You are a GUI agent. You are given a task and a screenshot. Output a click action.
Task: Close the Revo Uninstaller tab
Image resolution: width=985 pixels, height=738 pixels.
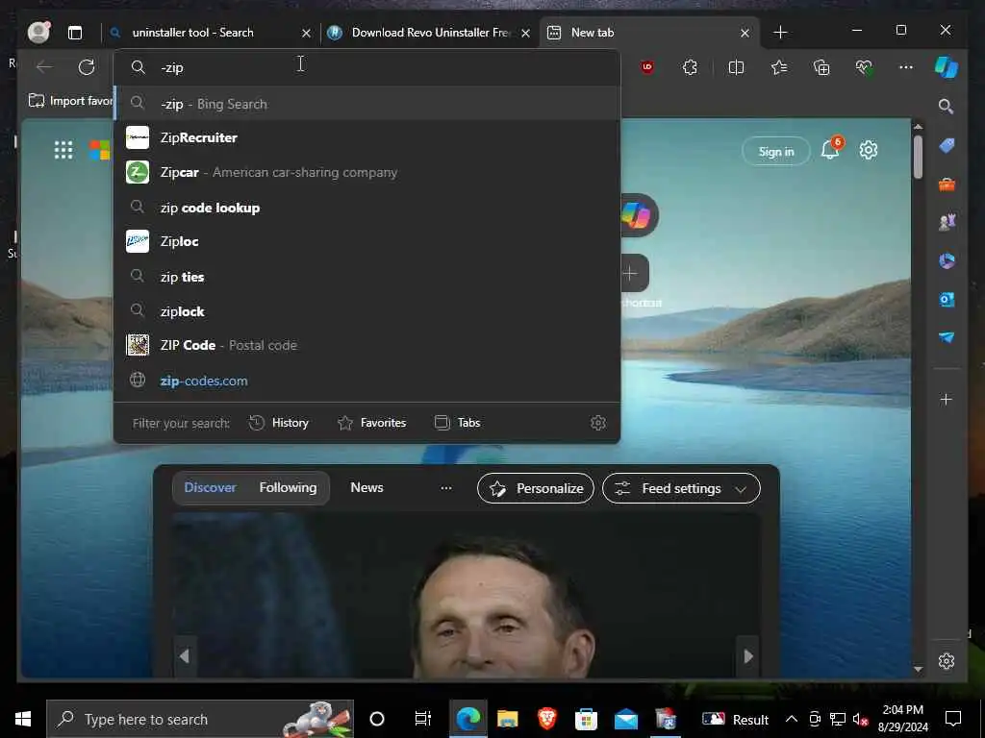click(526, 33)
